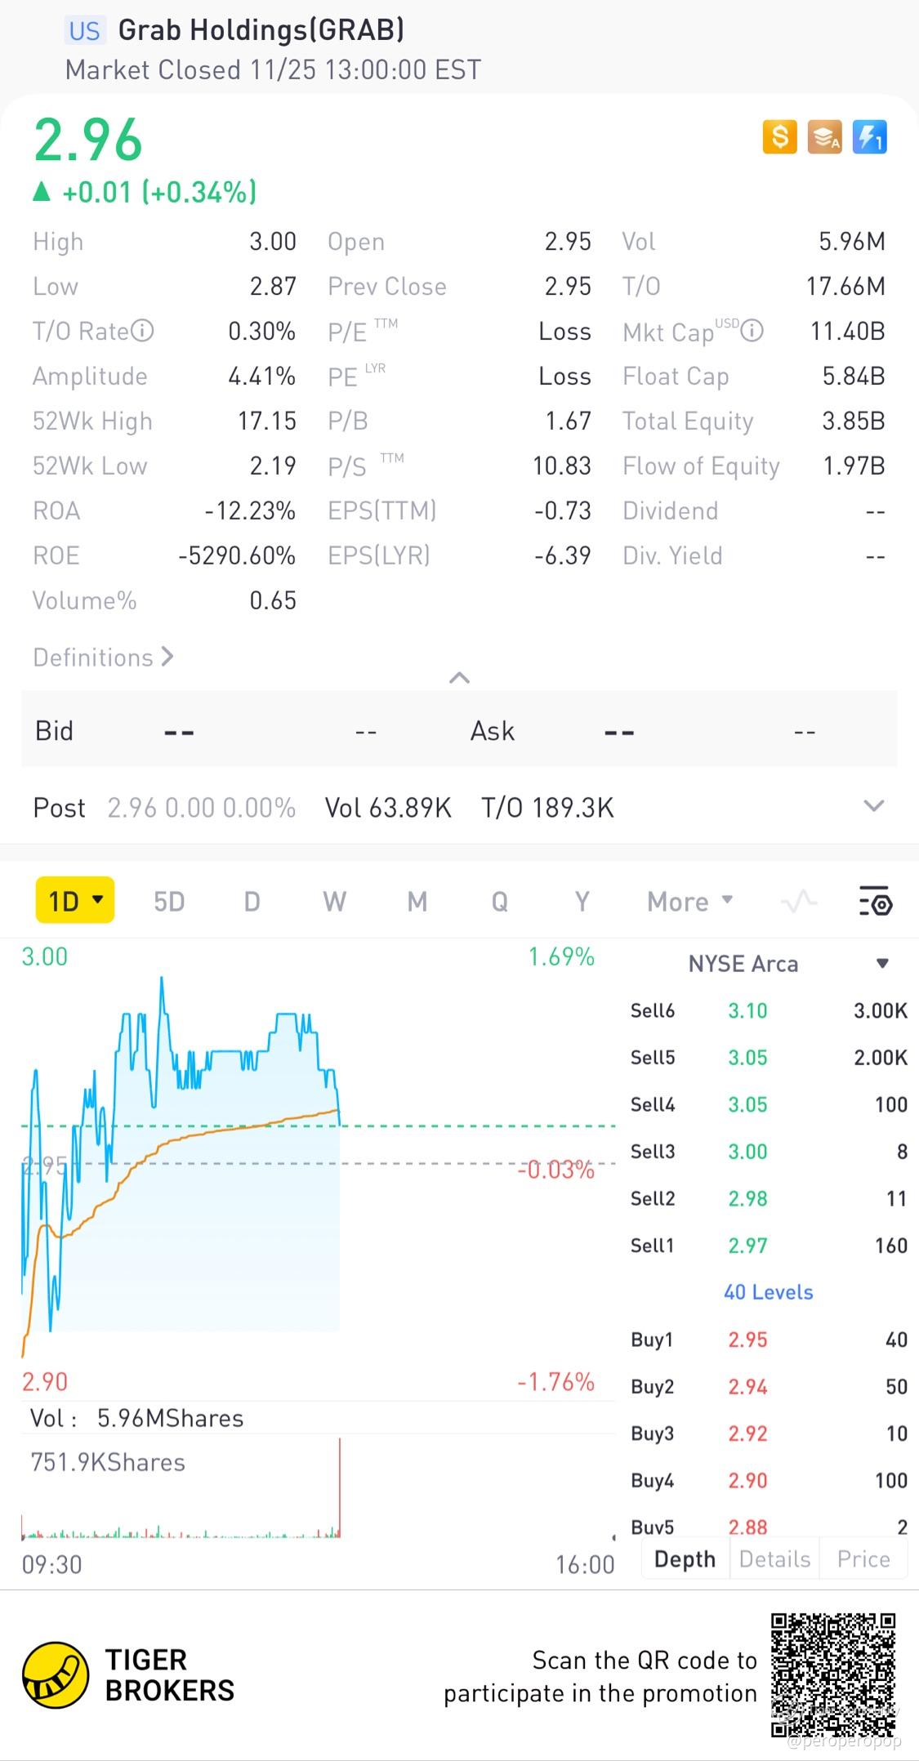
Task: Switch chart to 5D timeframe
Action: coord(169,902)
